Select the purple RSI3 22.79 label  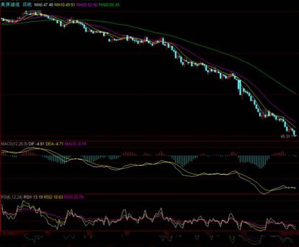coord(73,197)
